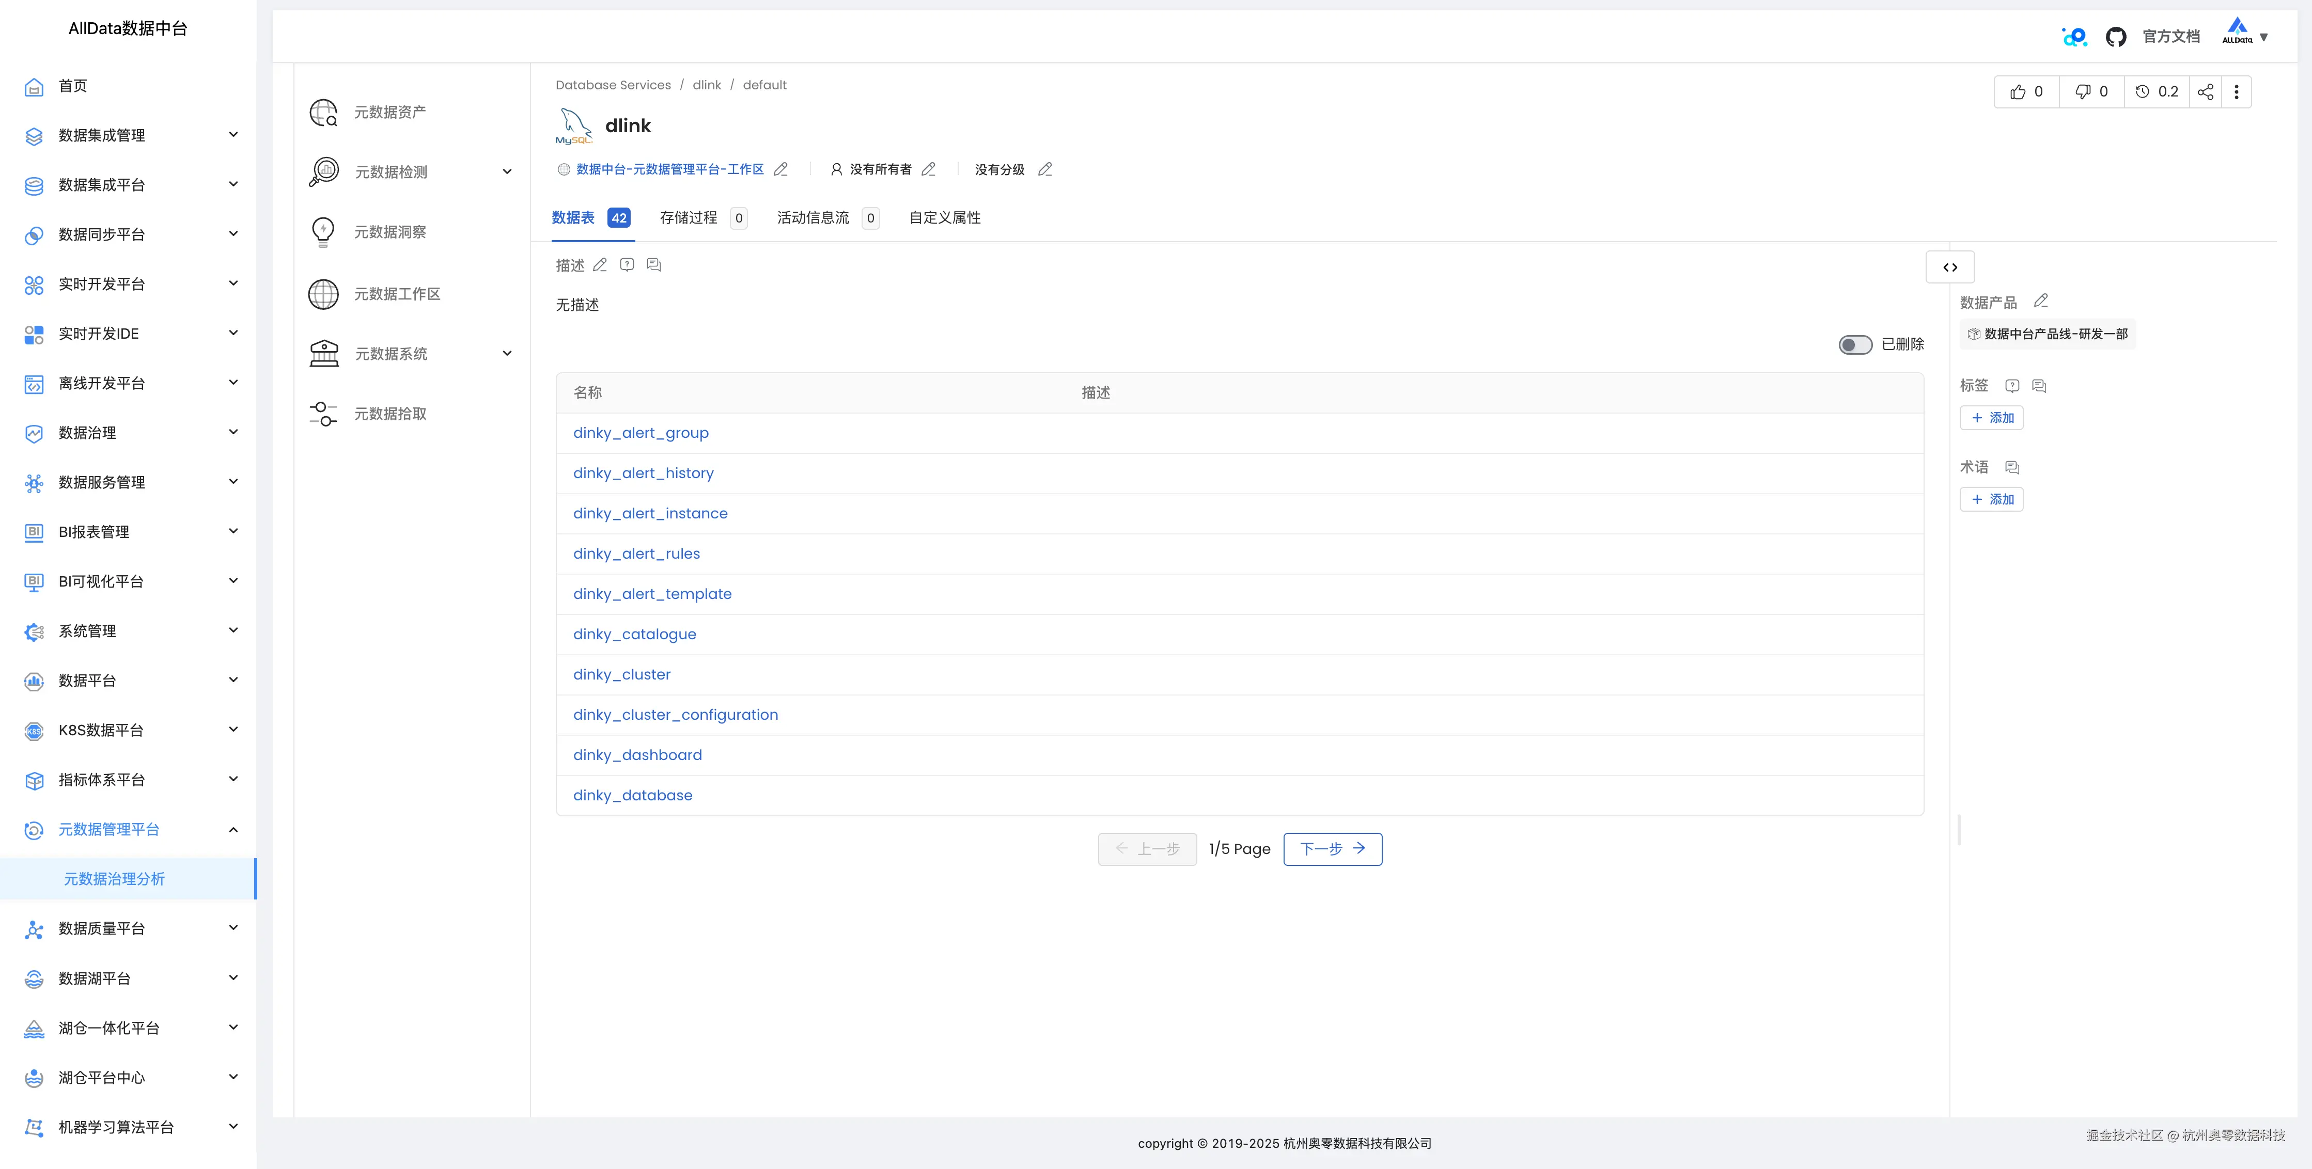This screenshot has width=2312, height=1169.
Task: Click the thumbs-up like icon
Action: (x=2018, y=91)
